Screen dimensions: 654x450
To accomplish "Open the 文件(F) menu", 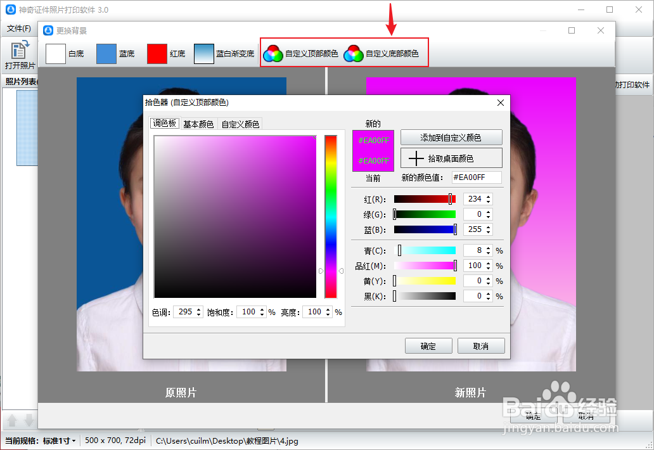I will [18, 29].
